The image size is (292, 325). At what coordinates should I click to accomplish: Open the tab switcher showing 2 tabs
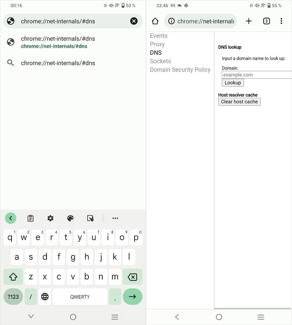pyautogui.click(x=266, y=21)
